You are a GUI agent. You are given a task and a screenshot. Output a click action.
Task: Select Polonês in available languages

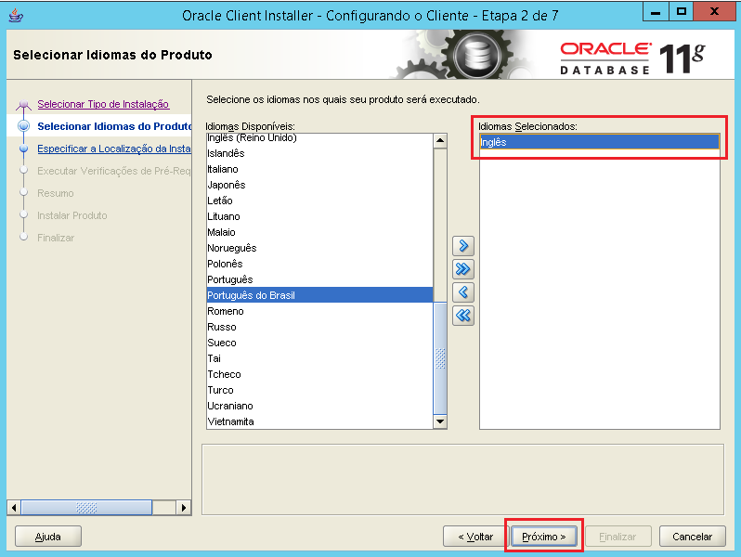(x=319, y=264)
